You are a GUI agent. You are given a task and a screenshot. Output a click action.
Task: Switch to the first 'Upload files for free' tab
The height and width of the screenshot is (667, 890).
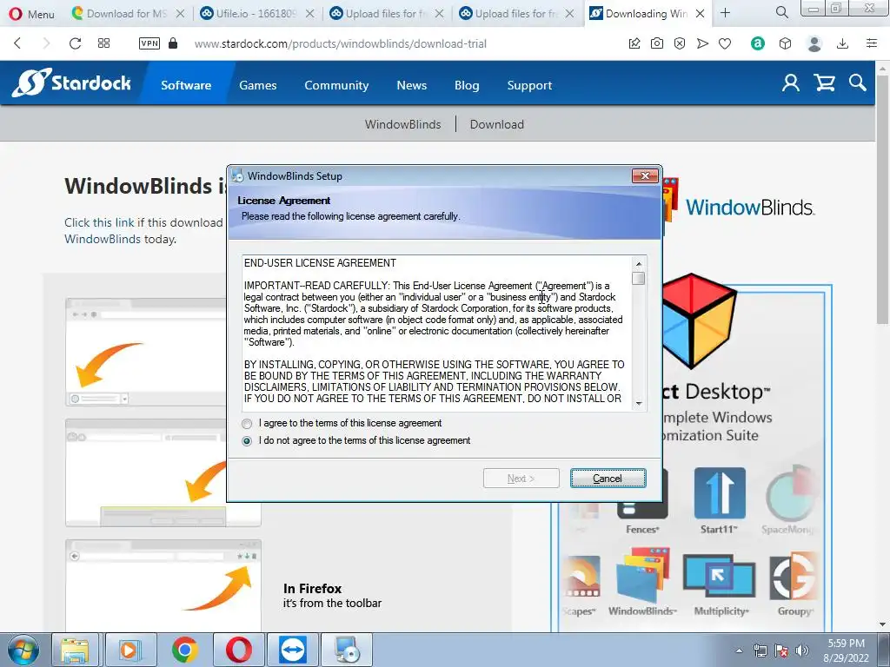click(379, 14)
